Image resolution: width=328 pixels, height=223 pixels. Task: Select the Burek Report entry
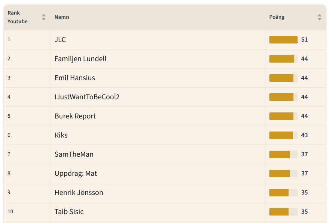point(75,116)
